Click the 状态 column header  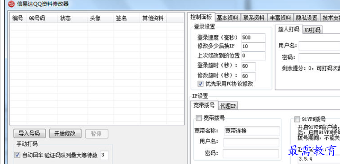click(x=73, y=18)
